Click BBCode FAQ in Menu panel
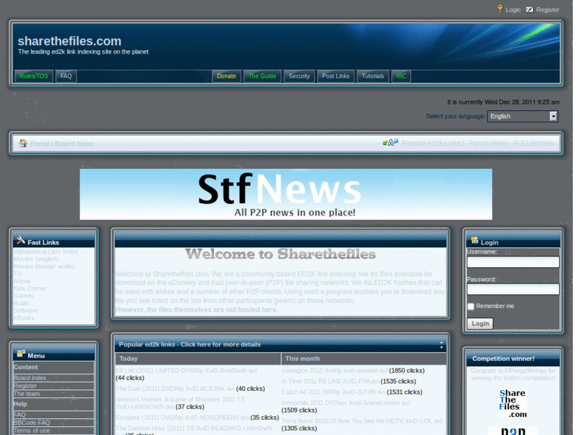 pos(32,423)
